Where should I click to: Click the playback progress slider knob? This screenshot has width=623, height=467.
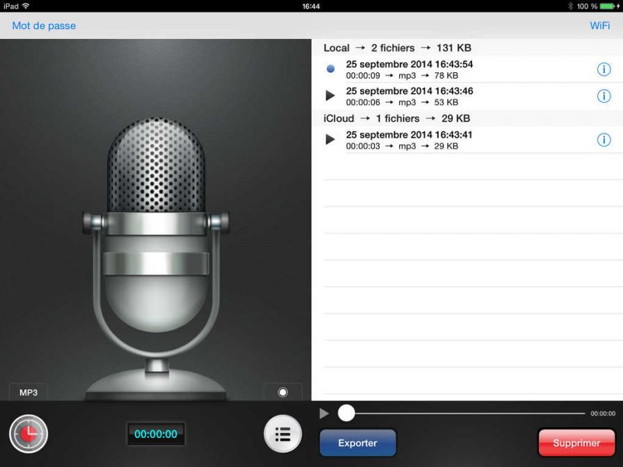tap(346, 413)
